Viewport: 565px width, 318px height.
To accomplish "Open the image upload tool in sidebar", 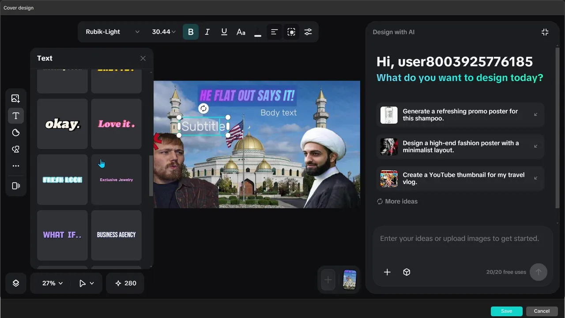I will [x=16, y=98].
